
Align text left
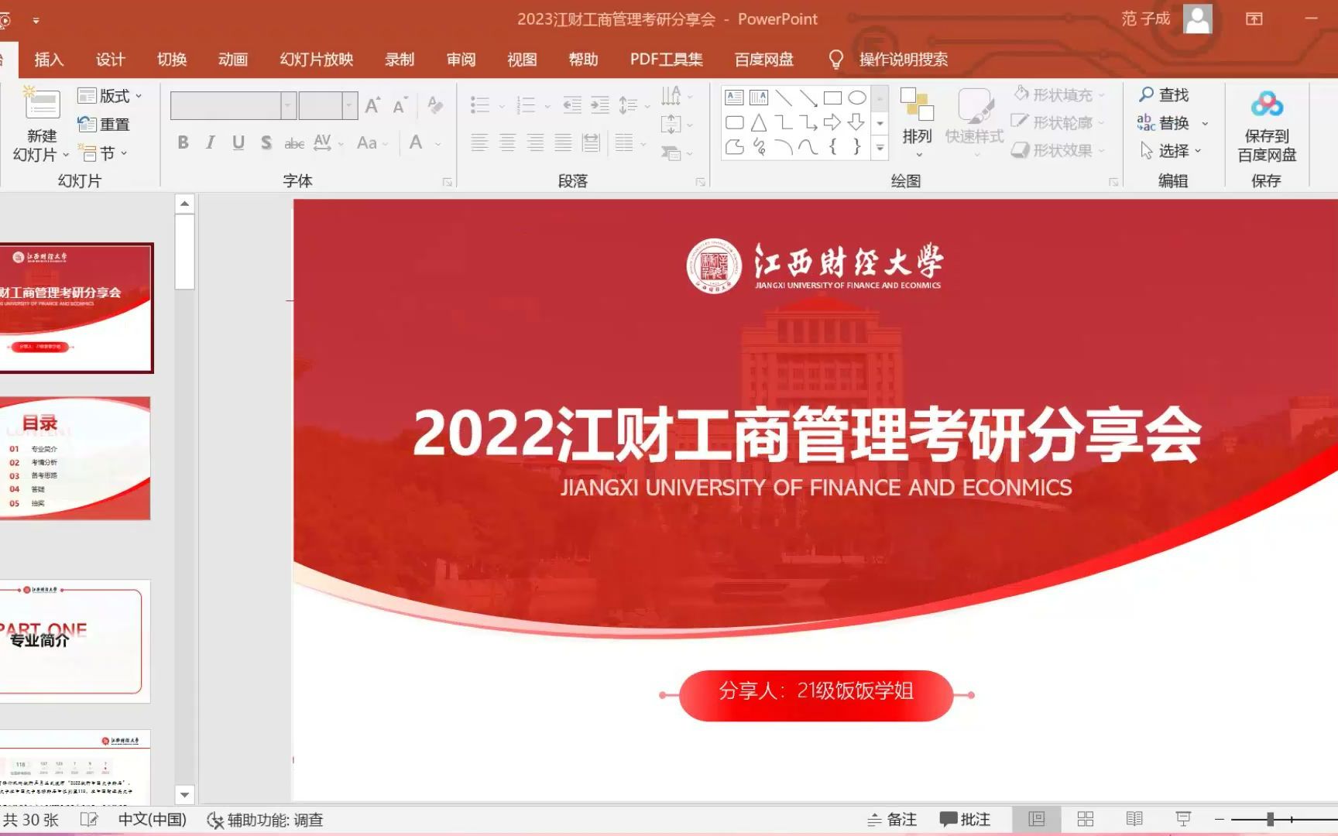point(479,142)
